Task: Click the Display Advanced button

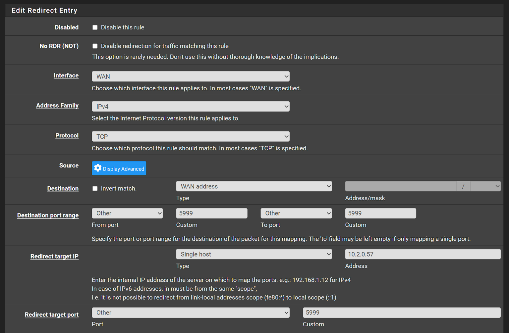Action: click(x=119, y=168)
